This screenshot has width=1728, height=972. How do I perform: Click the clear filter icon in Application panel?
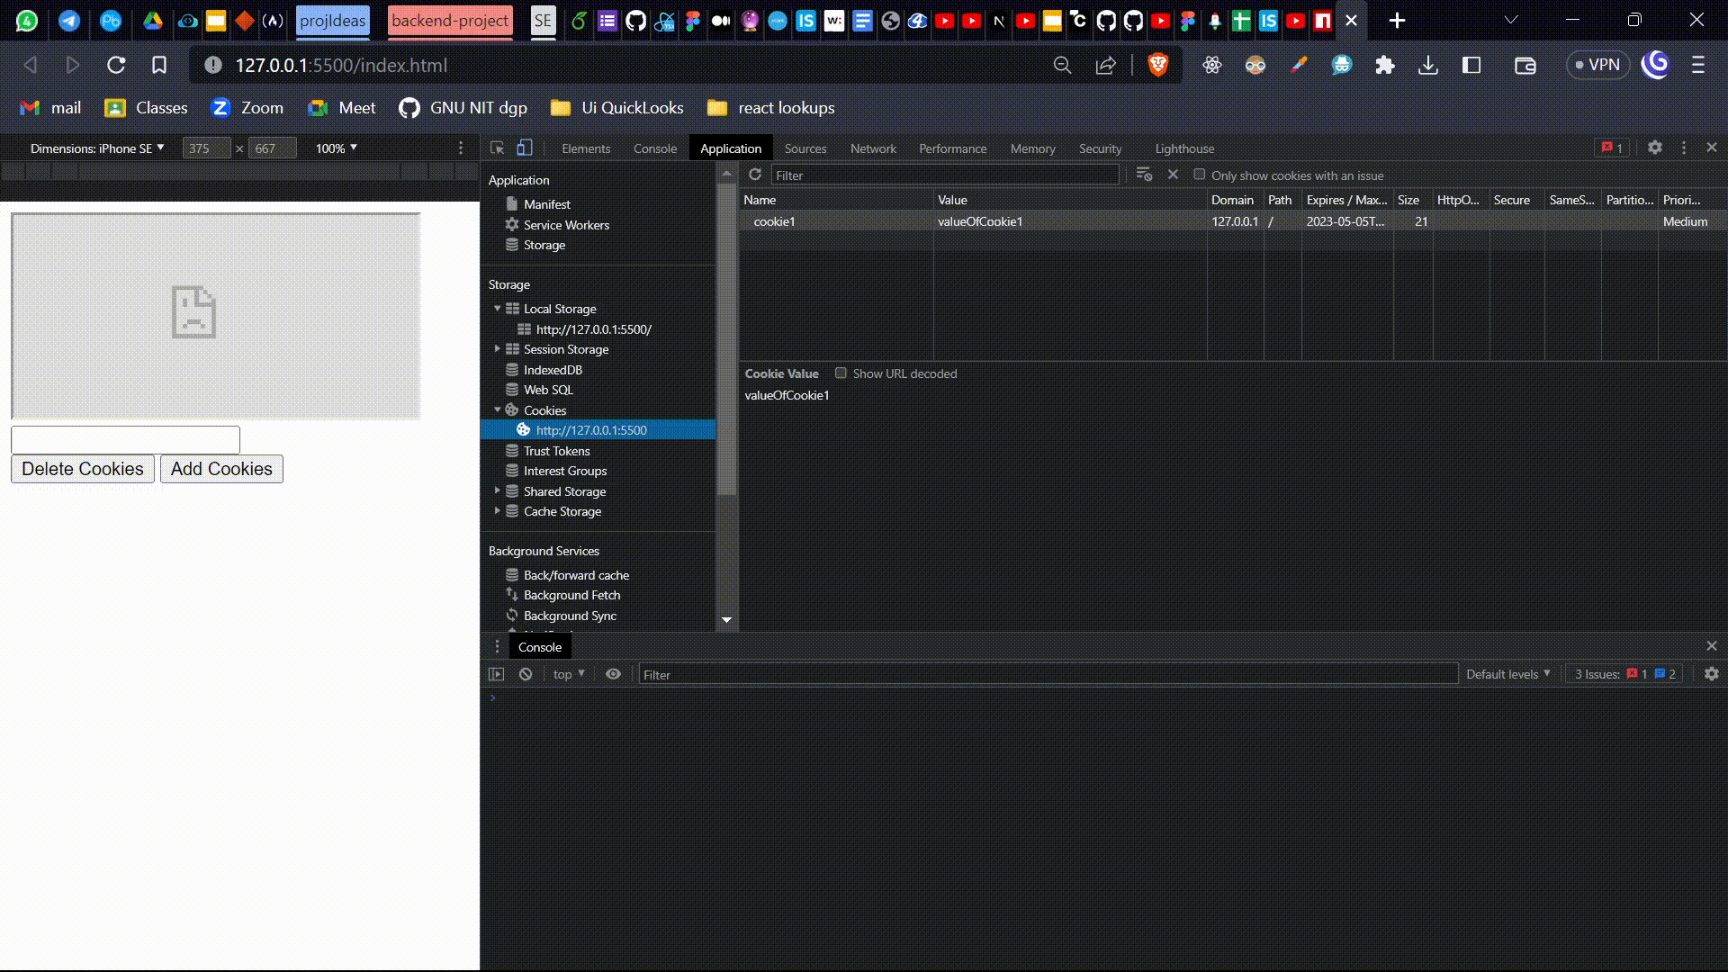click(1173, 175)
